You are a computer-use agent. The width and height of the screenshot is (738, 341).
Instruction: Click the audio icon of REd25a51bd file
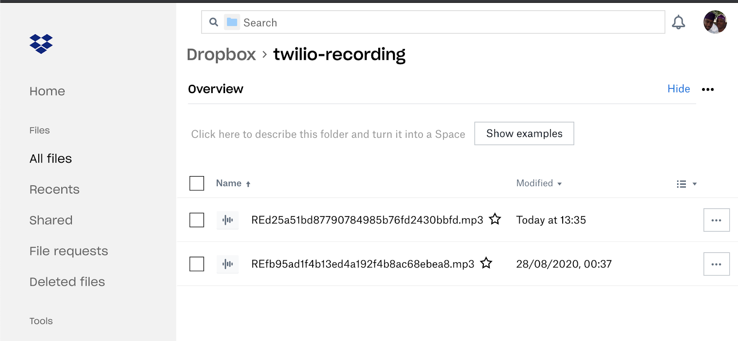click(x=227, y=220)
